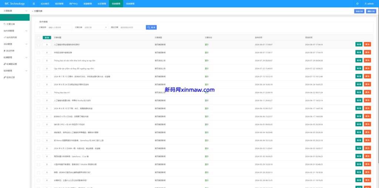Click orange delete button for 2024-08-07 17:59:07 article
The image size is (379, 188).
(368, 44)
